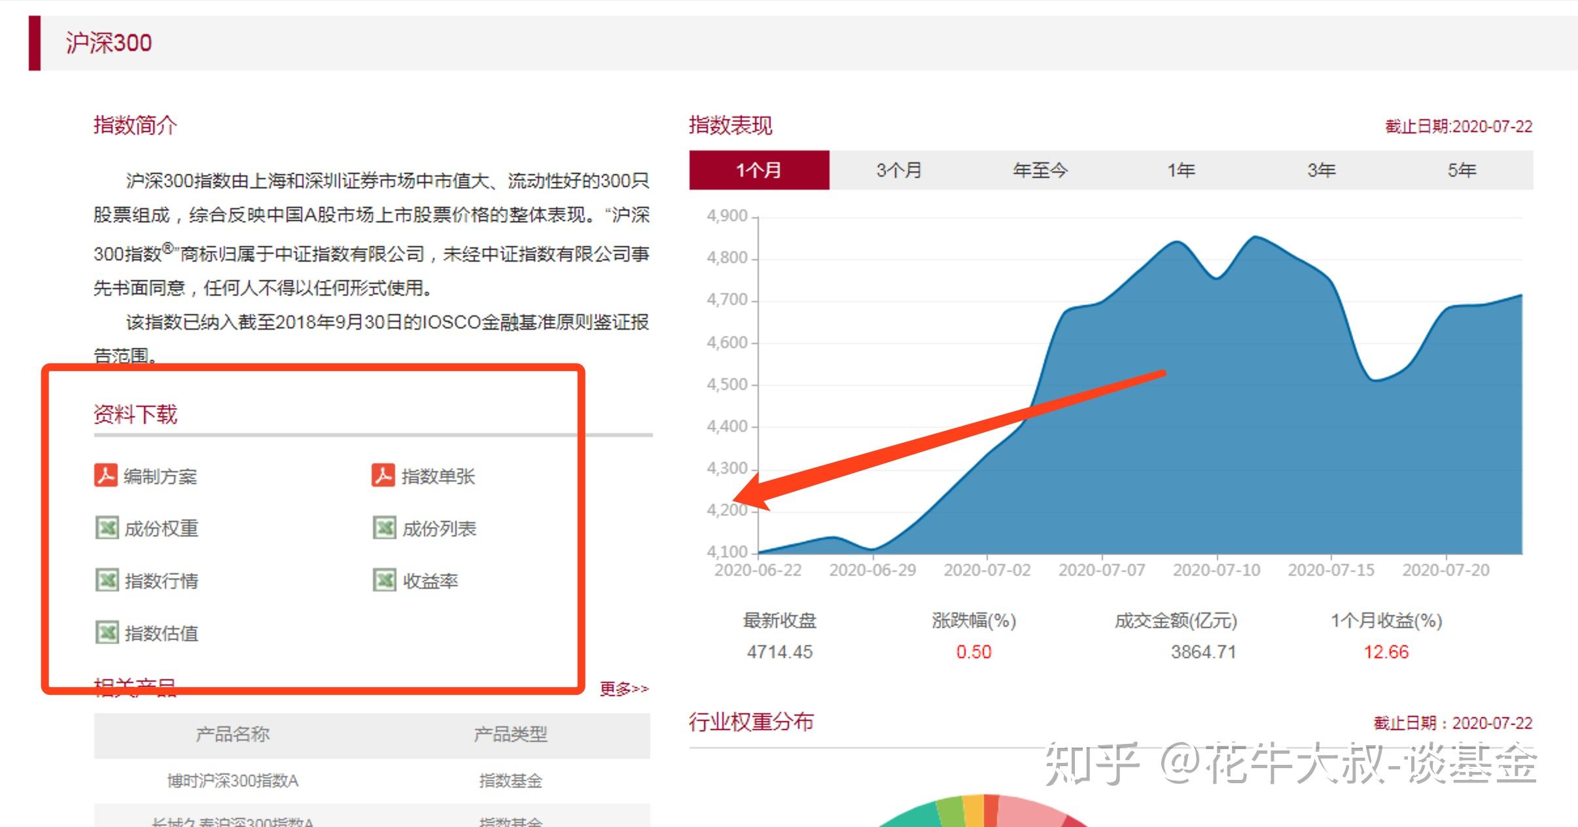
Task: Click the Excel icon beside 成份权重
Action: [107, 527]
